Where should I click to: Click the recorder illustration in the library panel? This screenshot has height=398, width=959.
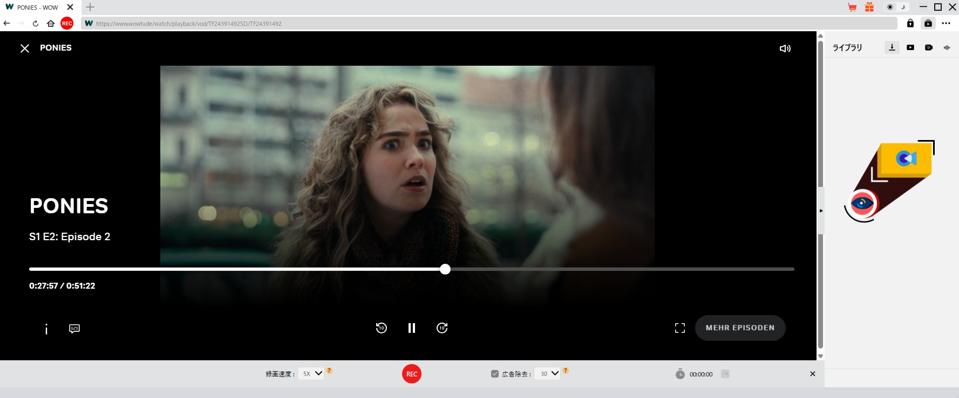[x=889, y=181]
